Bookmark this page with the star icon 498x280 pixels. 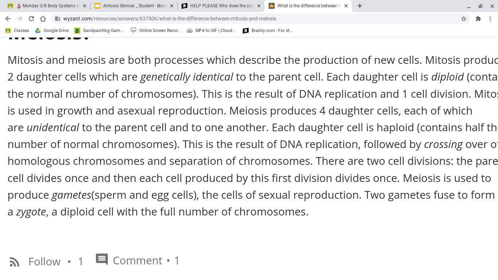pos(464,19)
